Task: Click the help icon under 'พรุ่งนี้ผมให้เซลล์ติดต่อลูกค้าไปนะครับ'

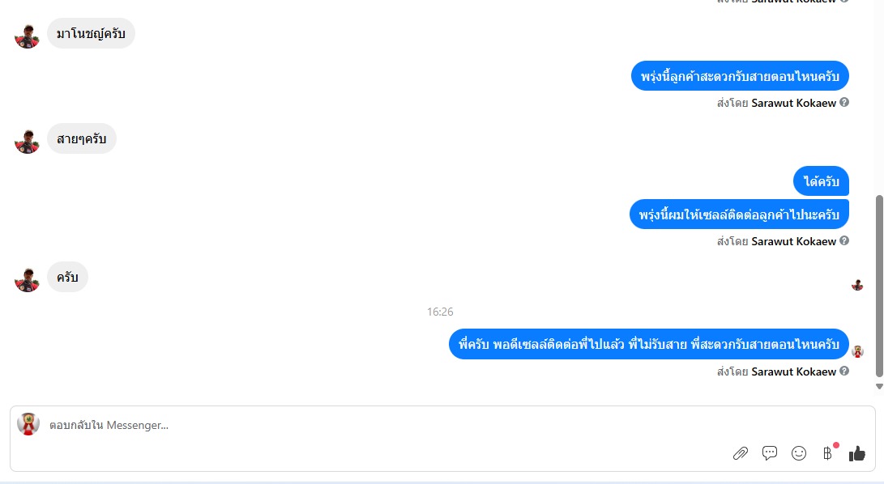Action: coord(844,240)
